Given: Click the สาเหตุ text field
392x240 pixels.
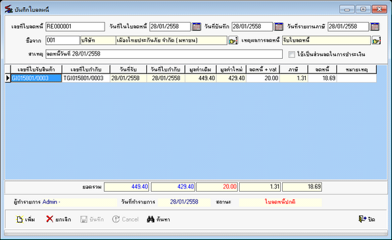Looking at the screenshot, I should [164, 54].
